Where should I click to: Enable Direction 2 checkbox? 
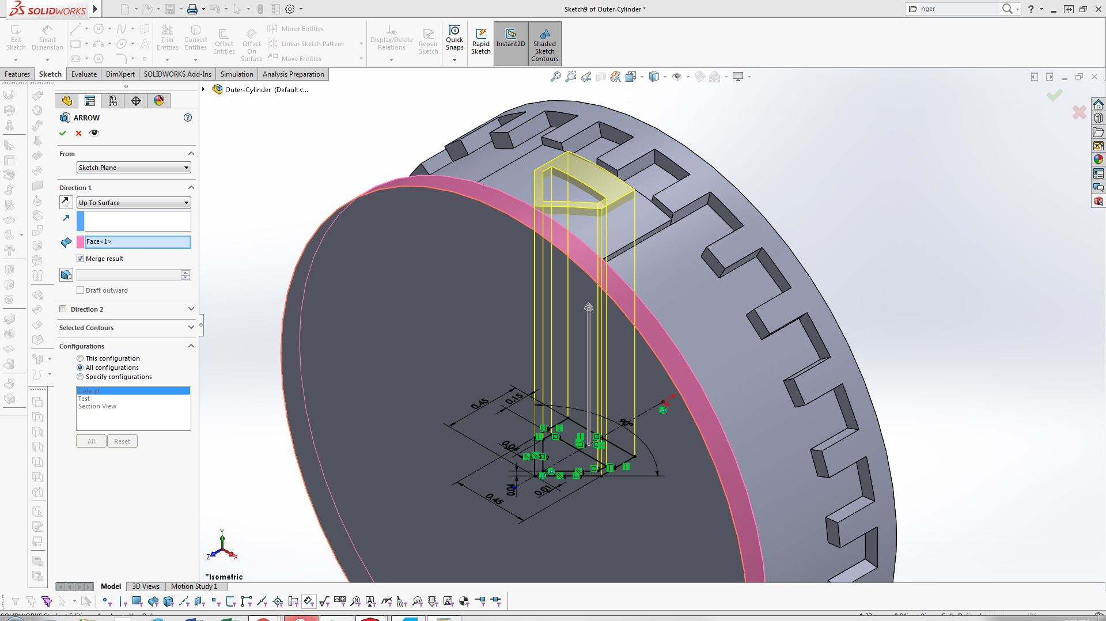click(x=63, y=309)
